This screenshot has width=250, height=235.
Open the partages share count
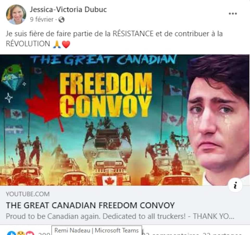(222, 234)
